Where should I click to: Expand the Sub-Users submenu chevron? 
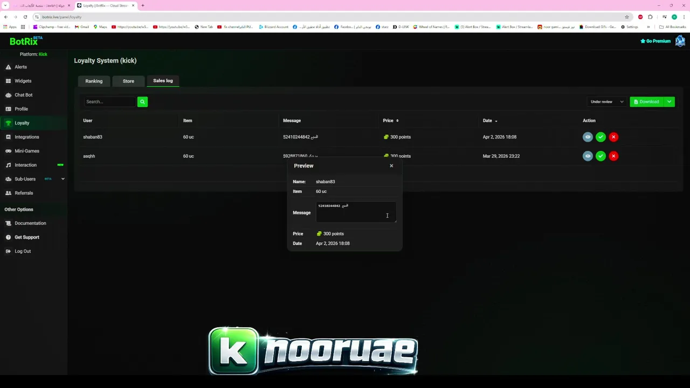[x=63, y=179]
